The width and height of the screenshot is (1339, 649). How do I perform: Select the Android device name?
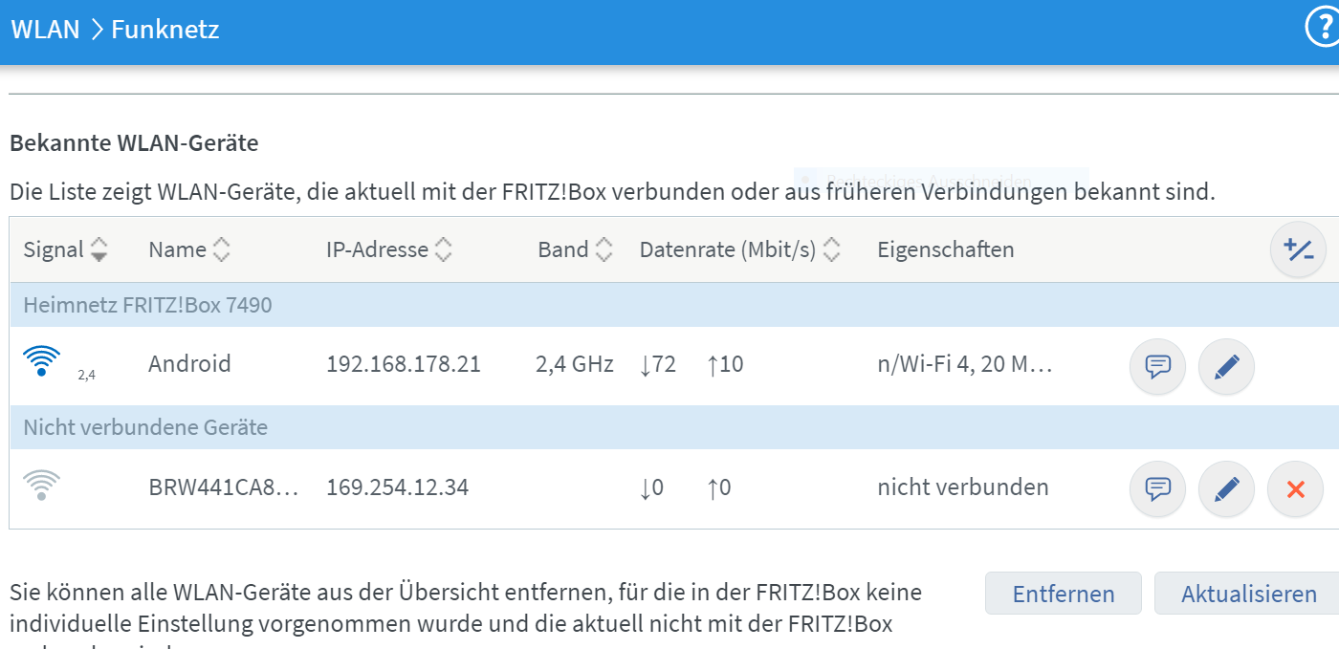coord(189,364)
